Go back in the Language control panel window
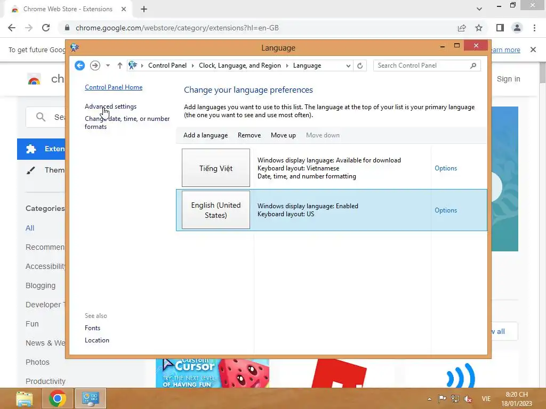 [x=80, y=66]
